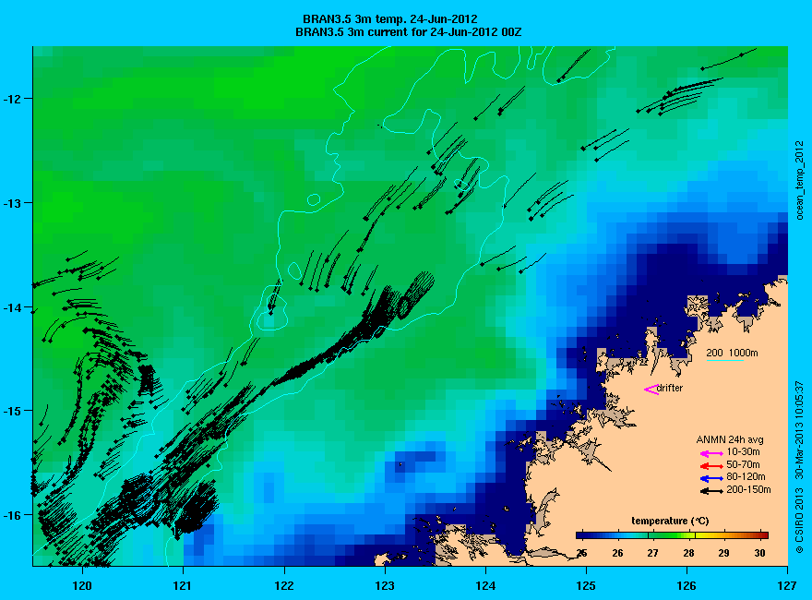Click the longitude axis label '120'
Screen dimensions: 812x600
82,585
